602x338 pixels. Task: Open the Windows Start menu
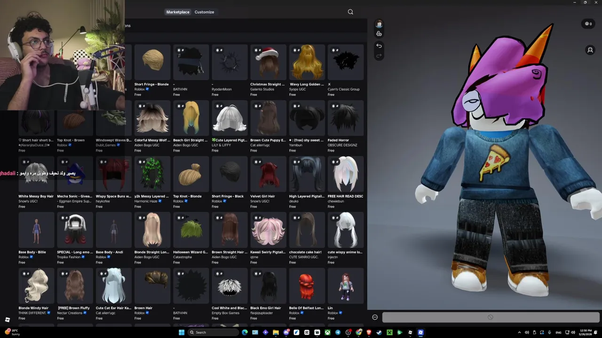point(182,332)
